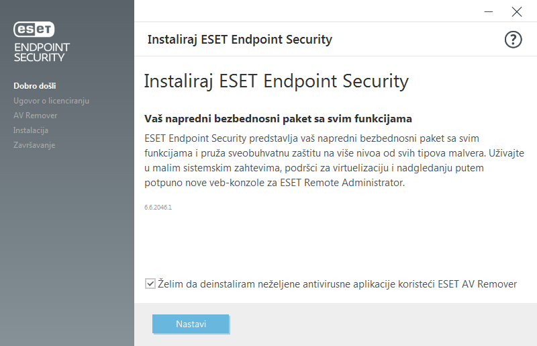This screenshot has height=346, width=537.
Task: Click the 'Vaš napredni bezbednosni paket' subheading
Action: pyautogui.click(x=278, y=119)
